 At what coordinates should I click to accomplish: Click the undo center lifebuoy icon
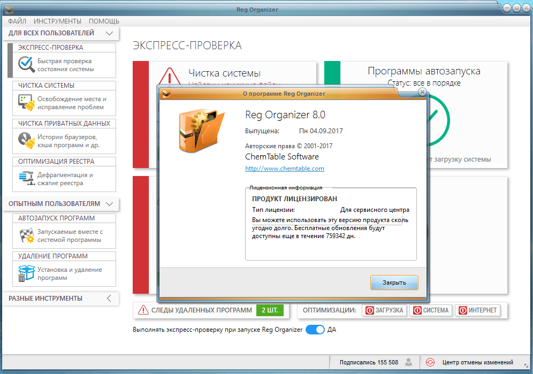pyautogui.click(x=430, y=362)
